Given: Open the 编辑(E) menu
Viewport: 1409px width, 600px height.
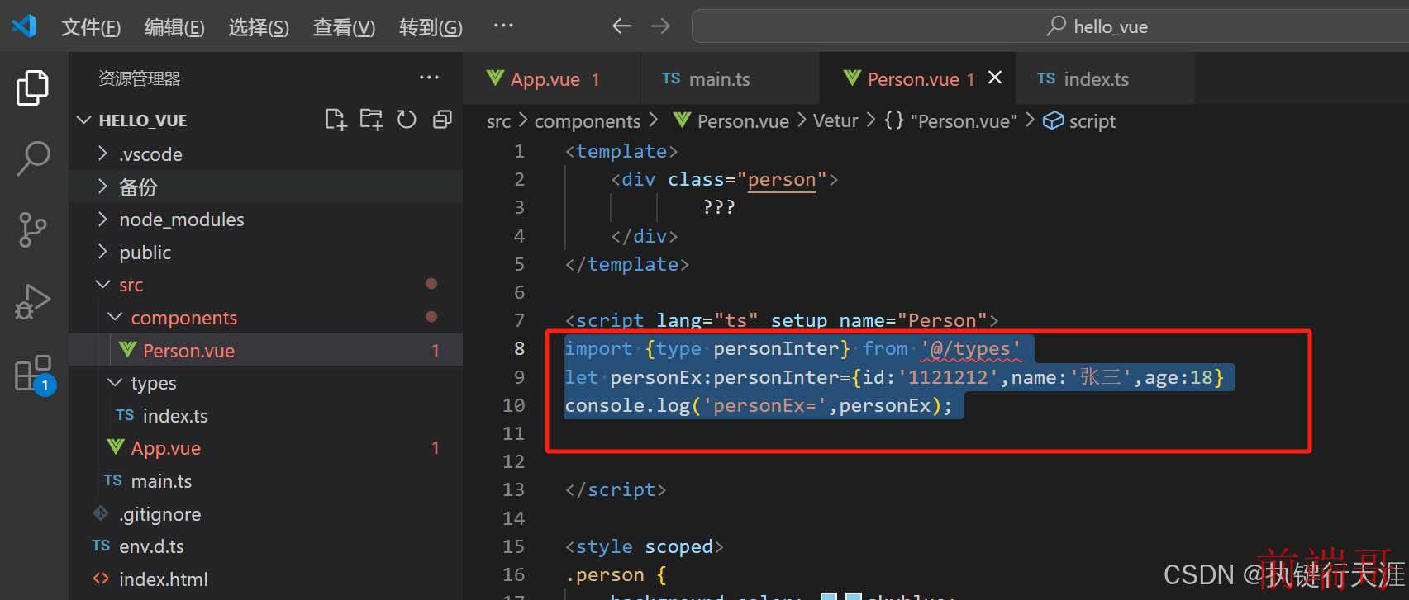Looking at the screenshot, I should tap(174, 27).
